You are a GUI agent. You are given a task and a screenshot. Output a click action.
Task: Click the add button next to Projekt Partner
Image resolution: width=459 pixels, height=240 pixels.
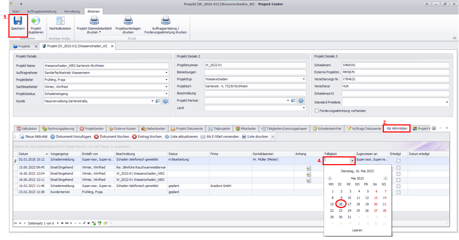coord(301,101)
